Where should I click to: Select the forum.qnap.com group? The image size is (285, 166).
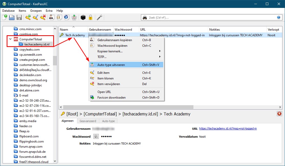31,146
